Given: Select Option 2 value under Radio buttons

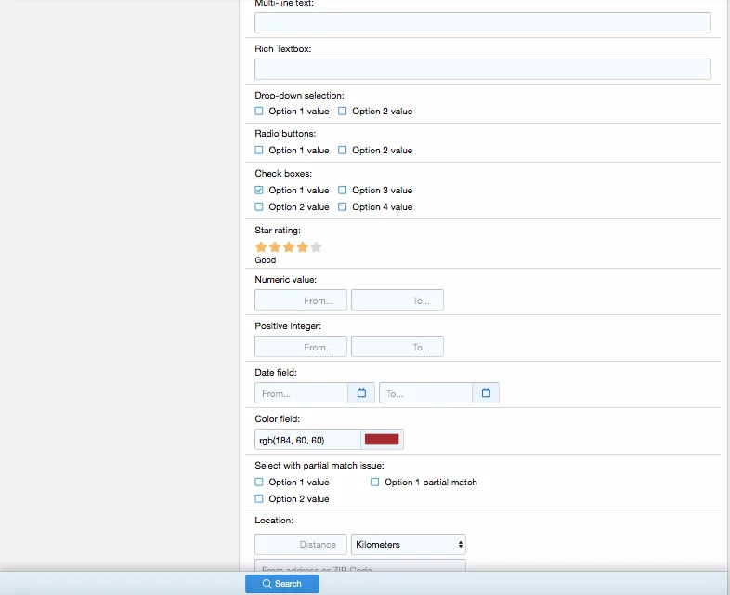Looking at the screenshot, I should click(343, 150).
